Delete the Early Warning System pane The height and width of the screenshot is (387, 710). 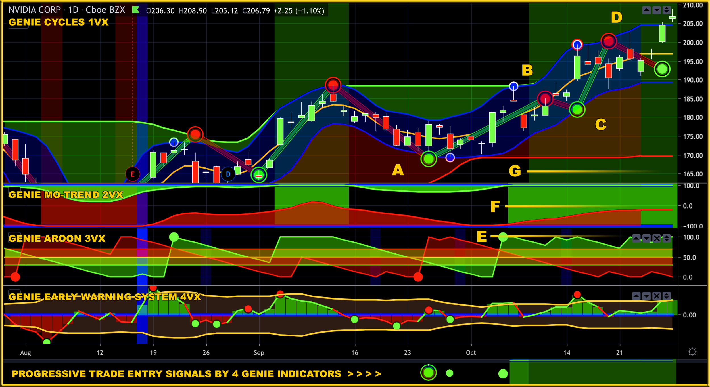pos(657,296)
